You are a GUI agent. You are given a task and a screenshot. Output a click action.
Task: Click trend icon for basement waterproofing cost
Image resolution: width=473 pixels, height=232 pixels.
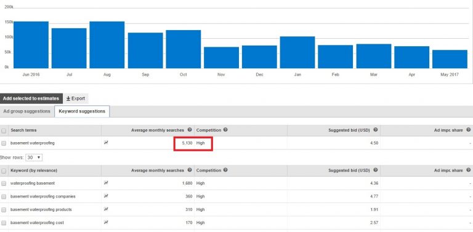tap(106, 222)
